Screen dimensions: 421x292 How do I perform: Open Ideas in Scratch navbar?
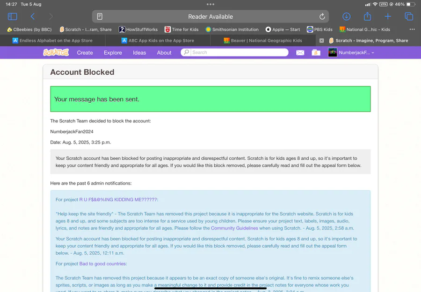tap(139, 52)
